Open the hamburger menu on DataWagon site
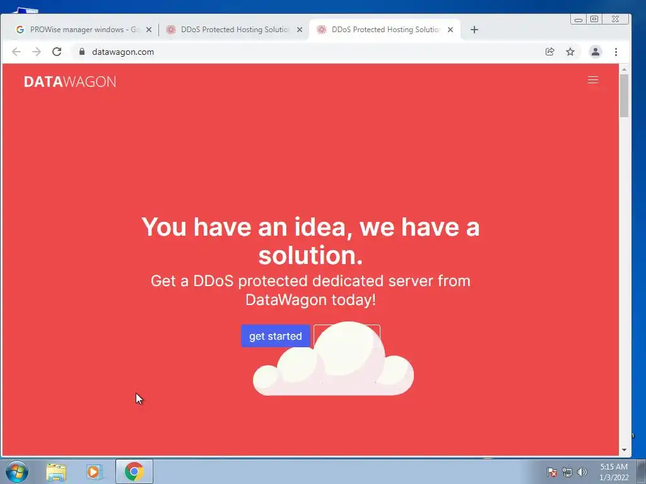 [x=592, y=80]
